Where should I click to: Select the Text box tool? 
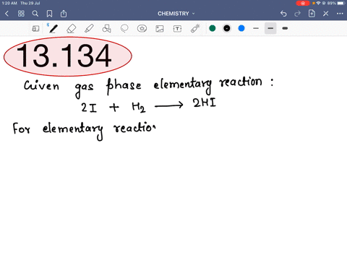coord(177,29)
